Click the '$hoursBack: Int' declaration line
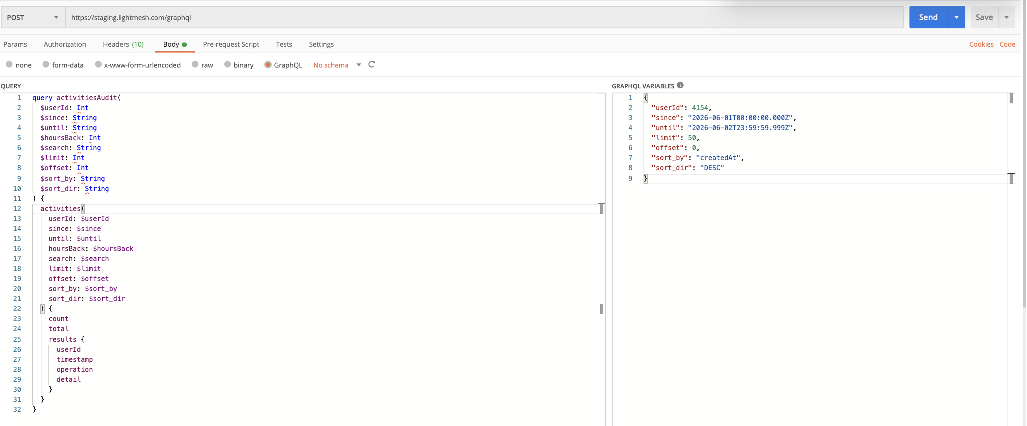This screenshot has width=1027, height=426. [x=70, y=138]
